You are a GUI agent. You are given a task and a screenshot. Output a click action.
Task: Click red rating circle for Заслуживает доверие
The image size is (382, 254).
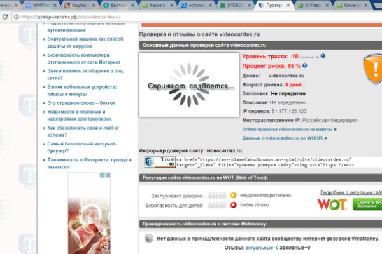(232, 196)
